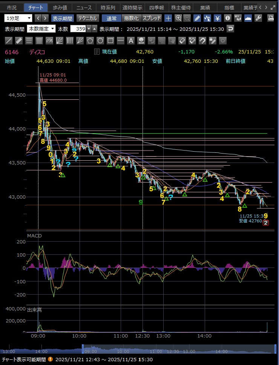Select the magnet snap tool
Screen dimensions: 279x365
202,41
